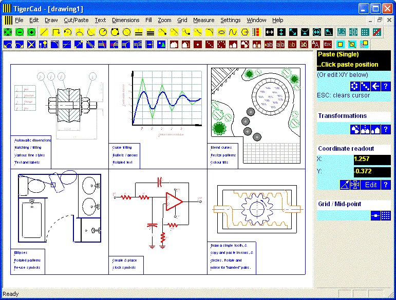
Task: Select the ellipse drawing tool
Action: click(221, 32)
